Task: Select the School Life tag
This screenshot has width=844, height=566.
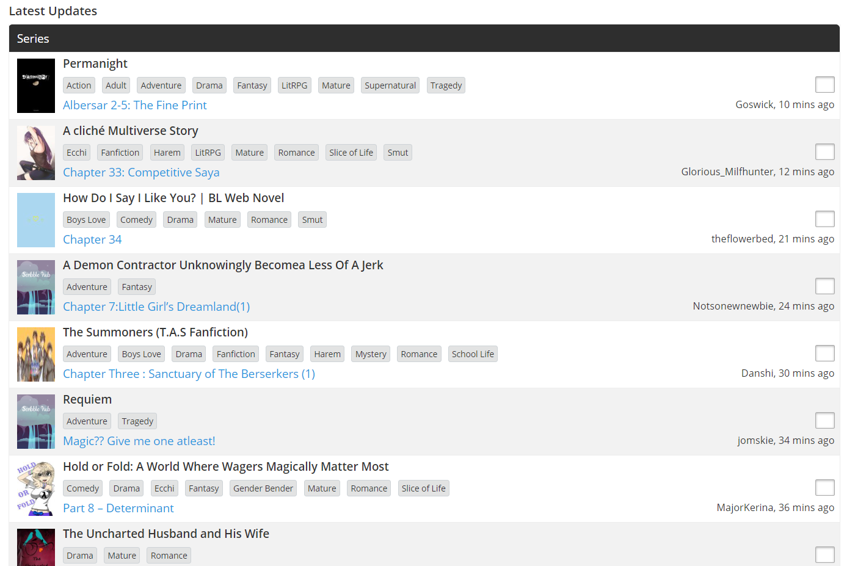Action: 472,354
